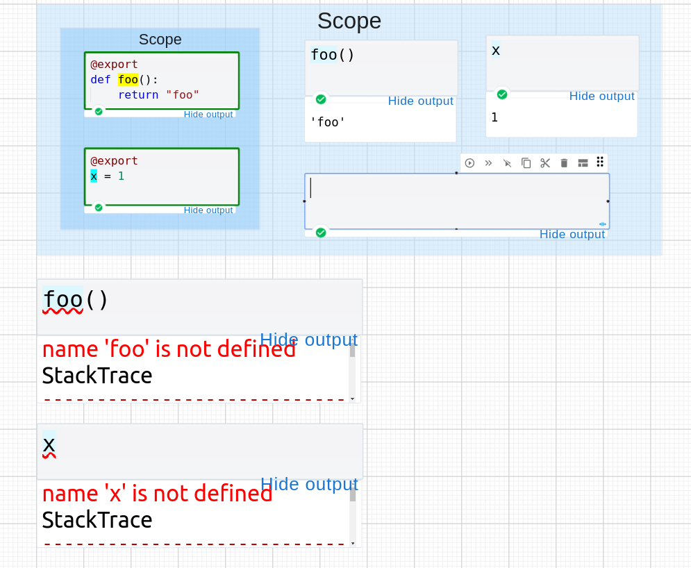Click small resize indicator icon in empty cell corner
The width and height of the screenshot is (691, 568).
tap(602, 224)
